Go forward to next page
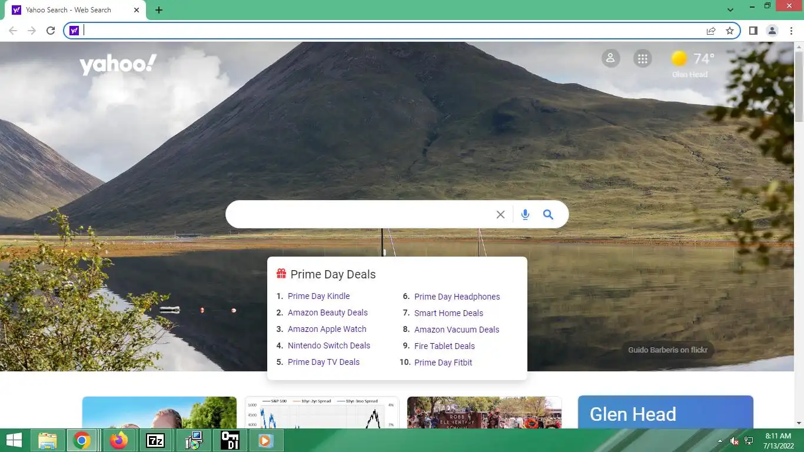Viewport: 804px width, 452px height. click(x=32, y=31)
